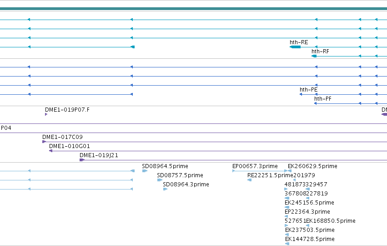Click the small glyph beneath RE22251.5prime

pos(249,180)
